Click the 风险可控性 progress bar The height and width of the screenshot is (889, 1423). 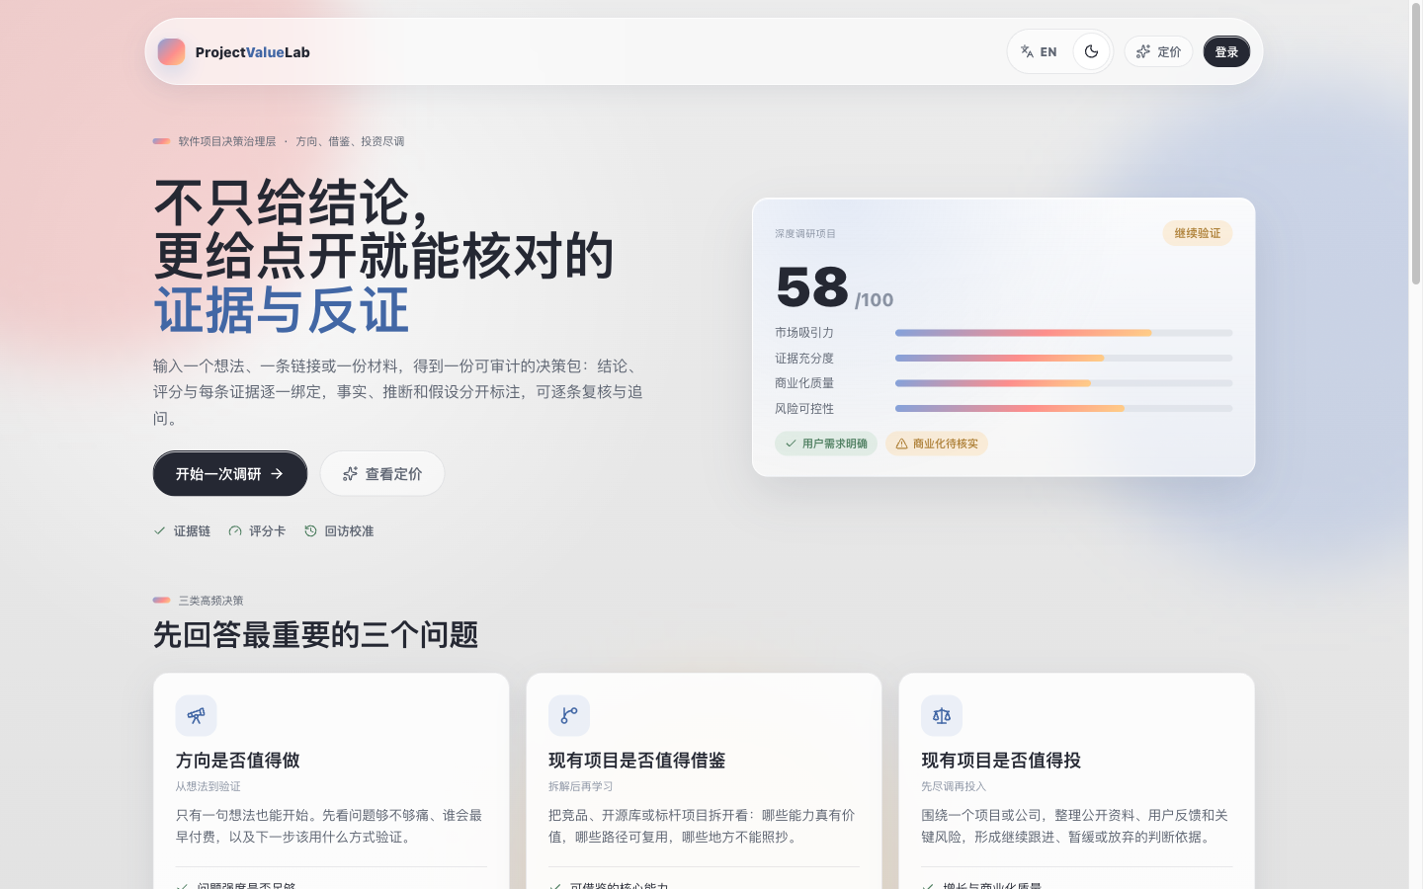click(x=1063, y=408)
